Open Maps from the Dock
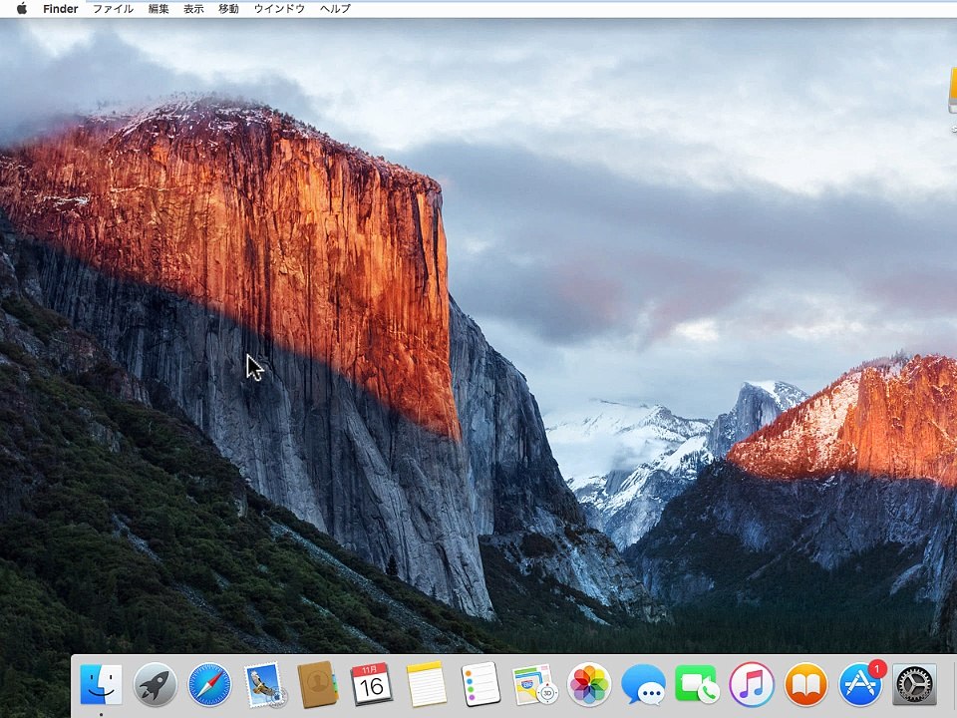957x718 pixels. coord(534,684)
